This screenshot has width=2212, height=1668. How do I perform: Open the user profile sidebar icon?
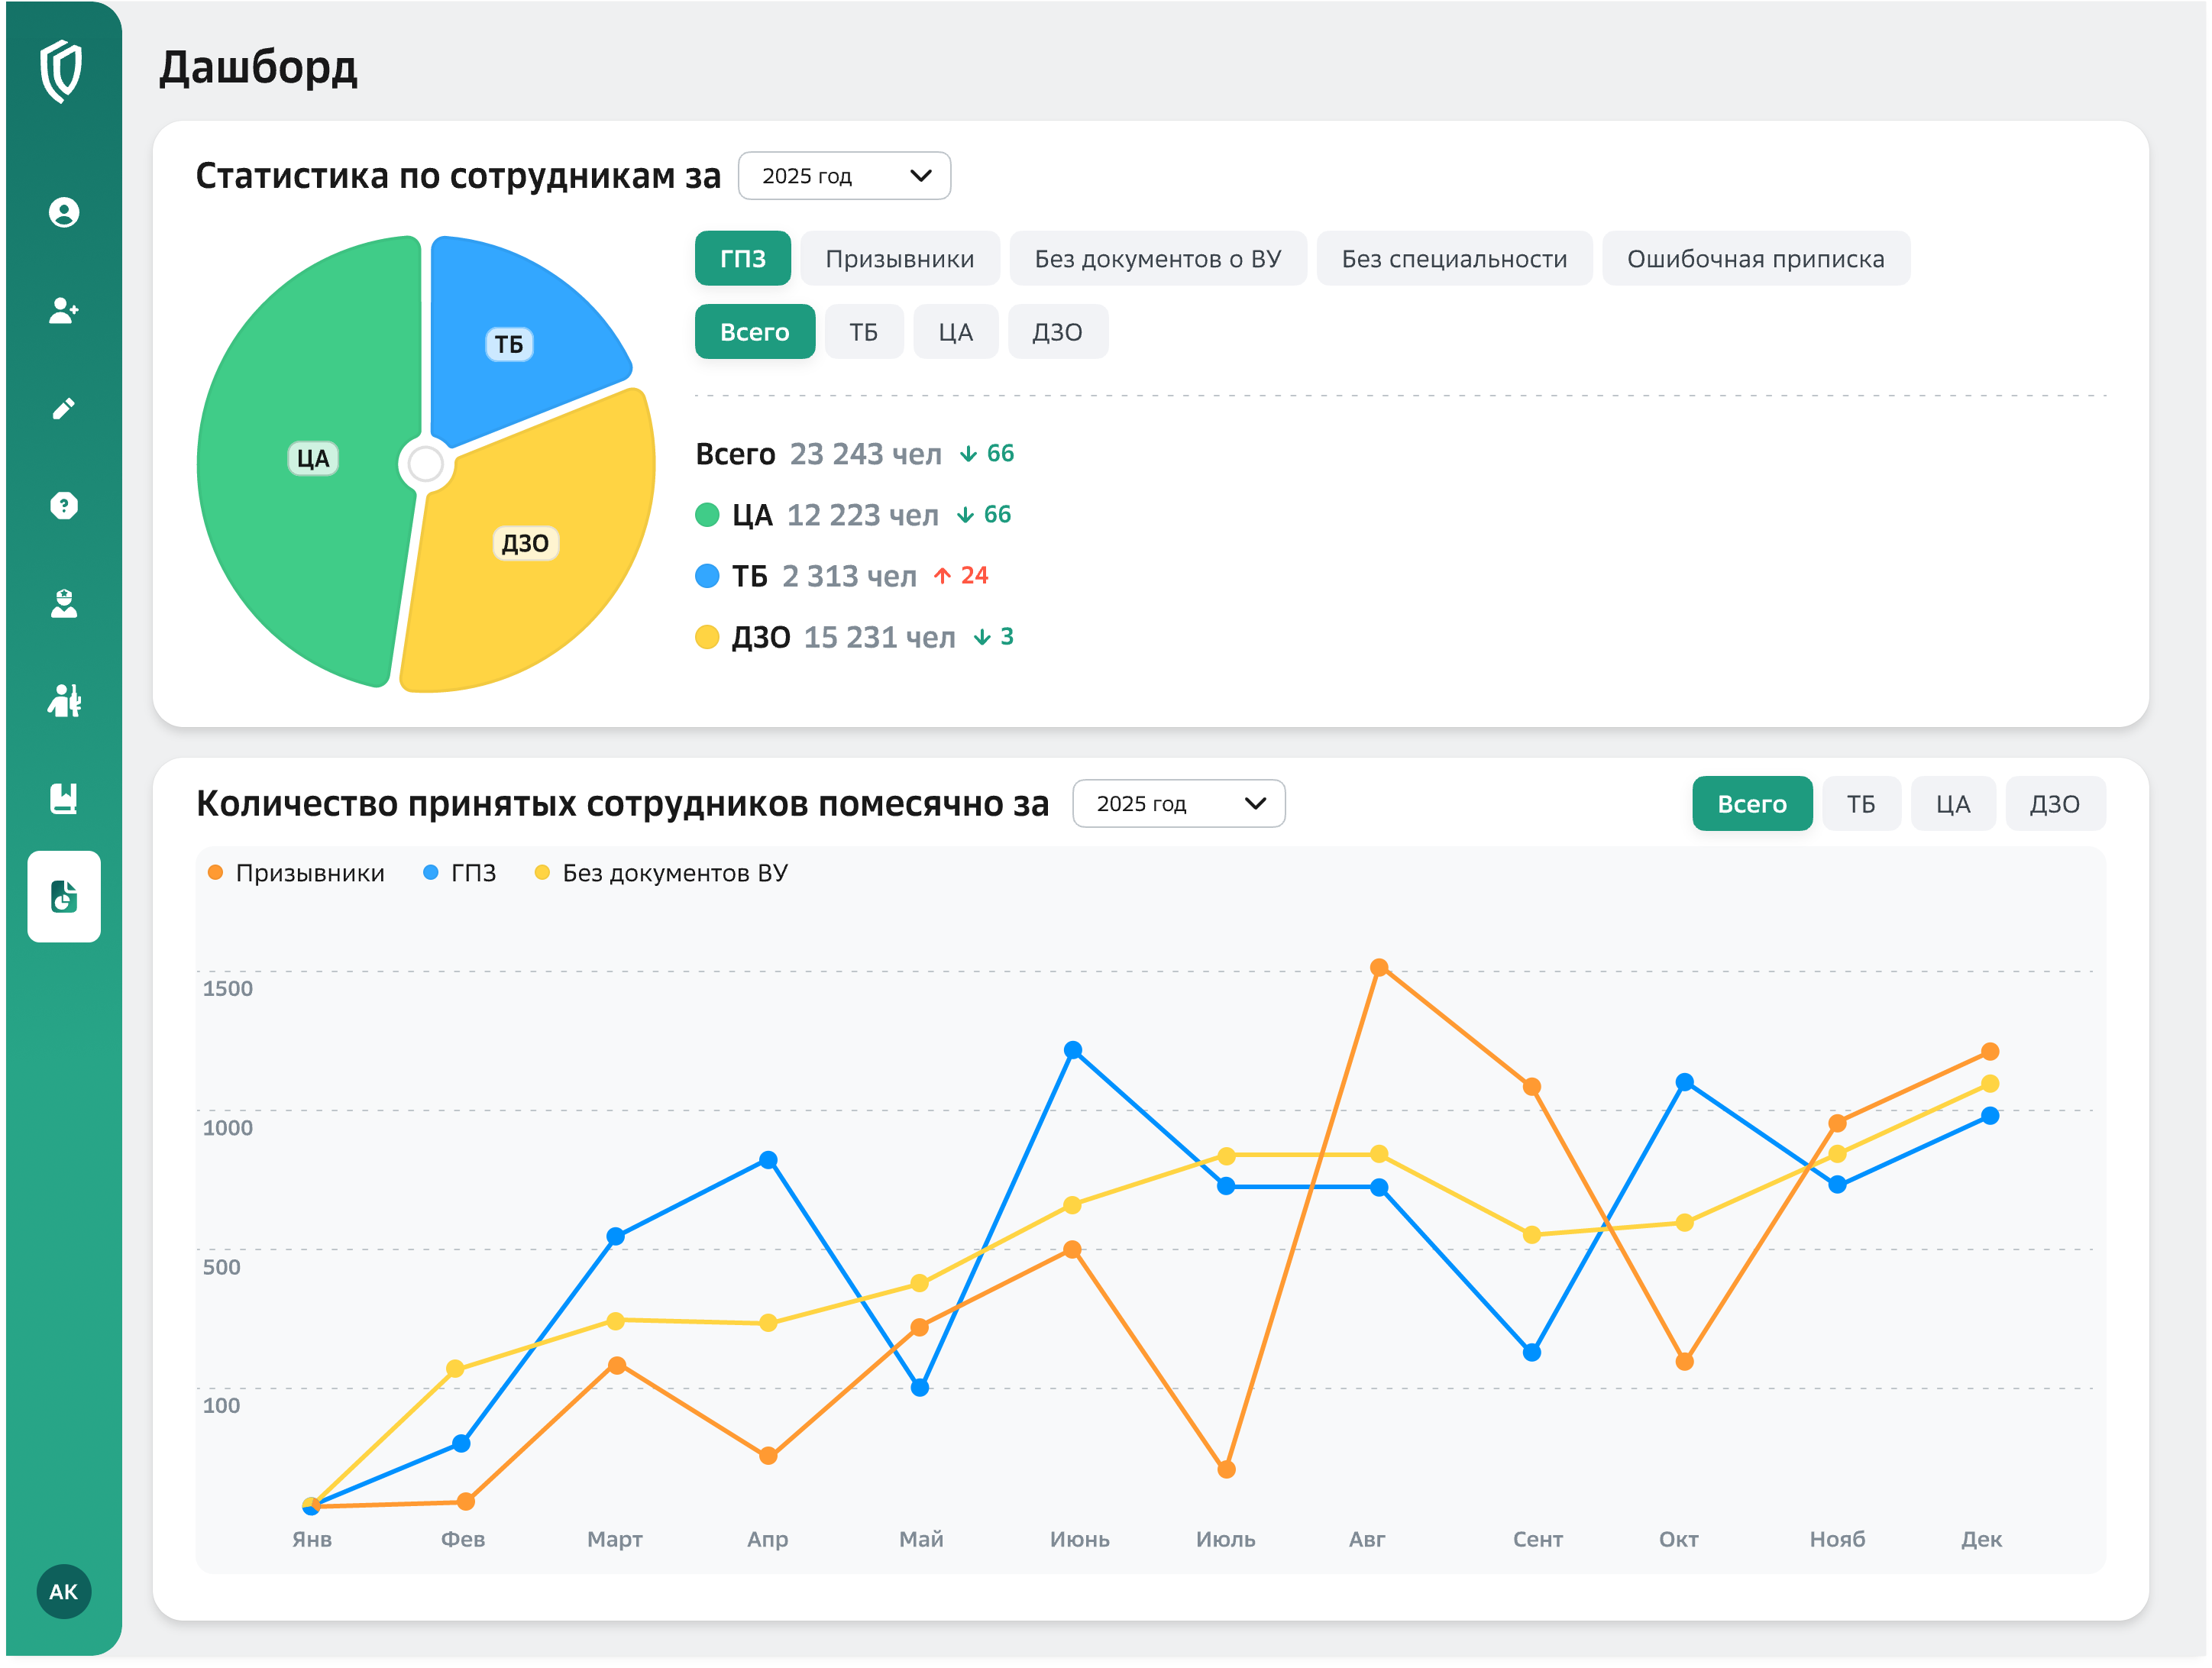pyautogui.click(x=64, y=212)
